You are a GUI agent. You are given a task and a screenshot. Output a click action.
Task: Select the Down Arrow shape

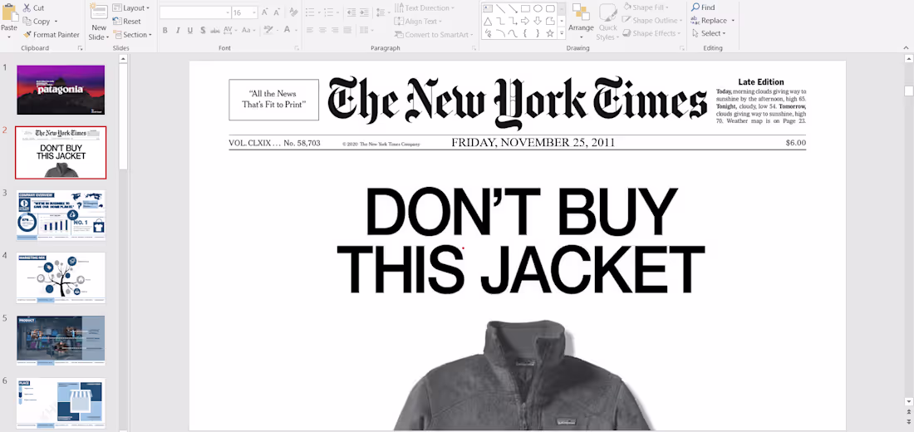click(538, 21)
